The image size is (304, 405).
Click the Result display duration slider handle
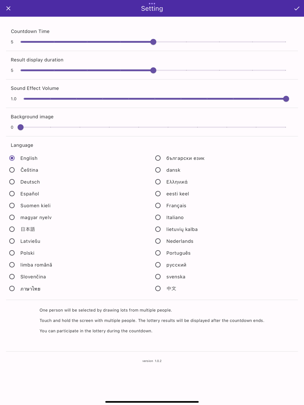coord(154,70)
